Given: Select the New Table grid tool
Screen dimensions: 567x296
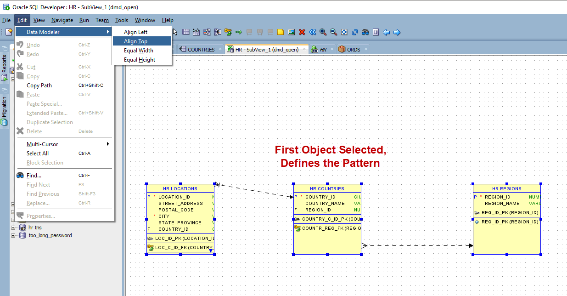Looking at the screenshot, I should [185, 32].
